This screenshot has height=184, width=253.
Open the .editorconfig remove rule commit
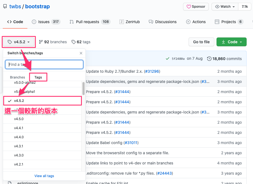120,173
